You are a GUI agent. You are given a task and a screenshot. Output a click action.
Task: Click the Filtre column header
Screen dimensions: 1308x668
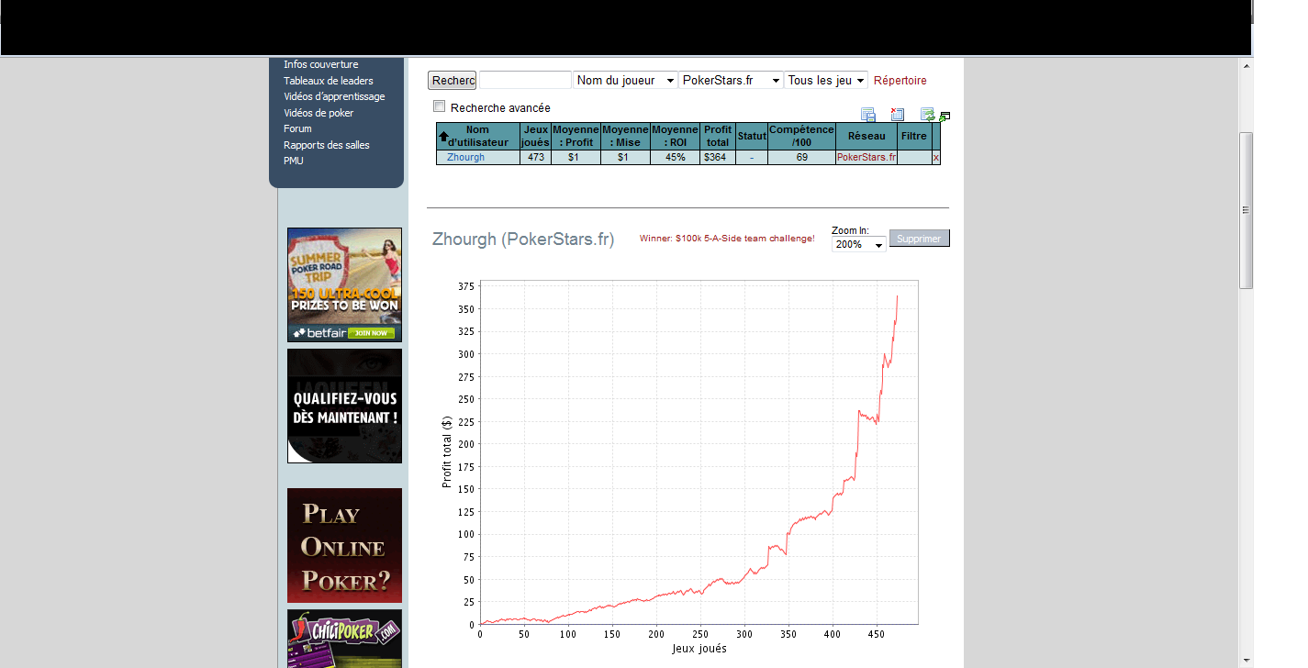pos(914,137)
